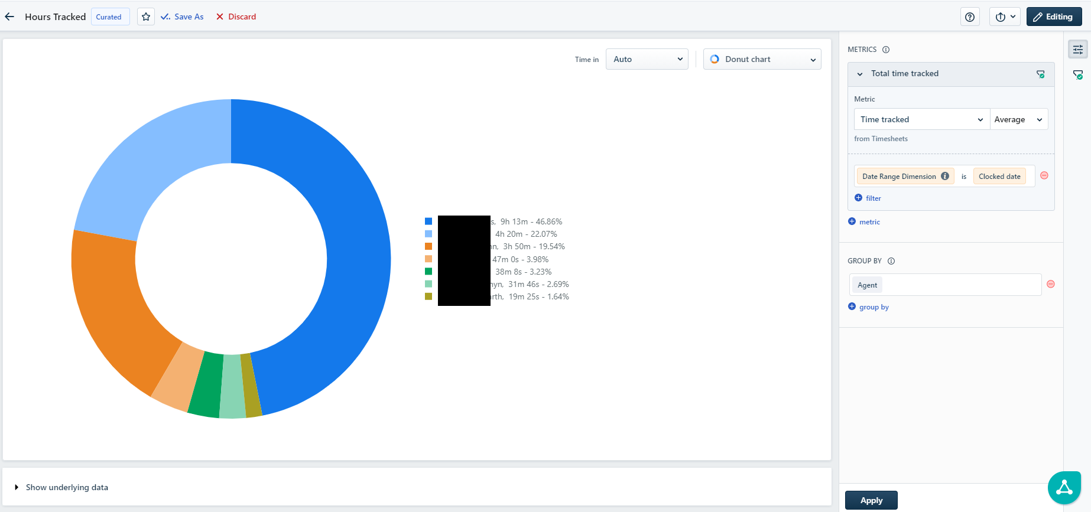
Task: Collapse the Total time tracked metric
Action: click(860, 74)
